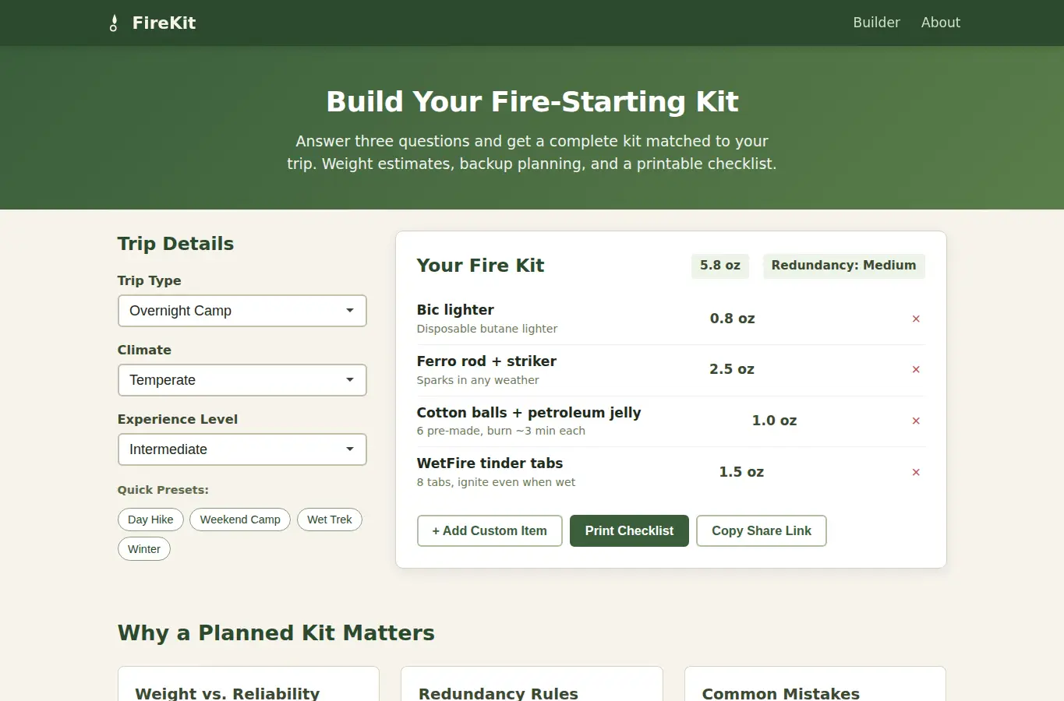Remove Ferro rod + striker item
The width and height of the screenshot is (1064, 701).
click(916, 369)
